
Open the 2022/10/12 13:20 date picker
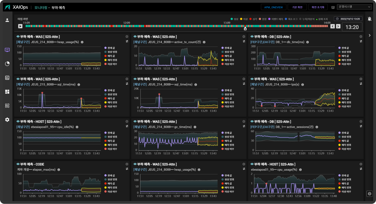[x=348, y=19]
